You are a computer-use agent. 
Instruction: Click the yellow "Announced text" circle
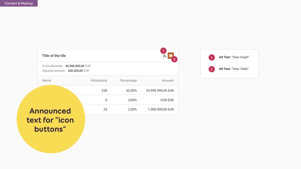coord(51,118)
